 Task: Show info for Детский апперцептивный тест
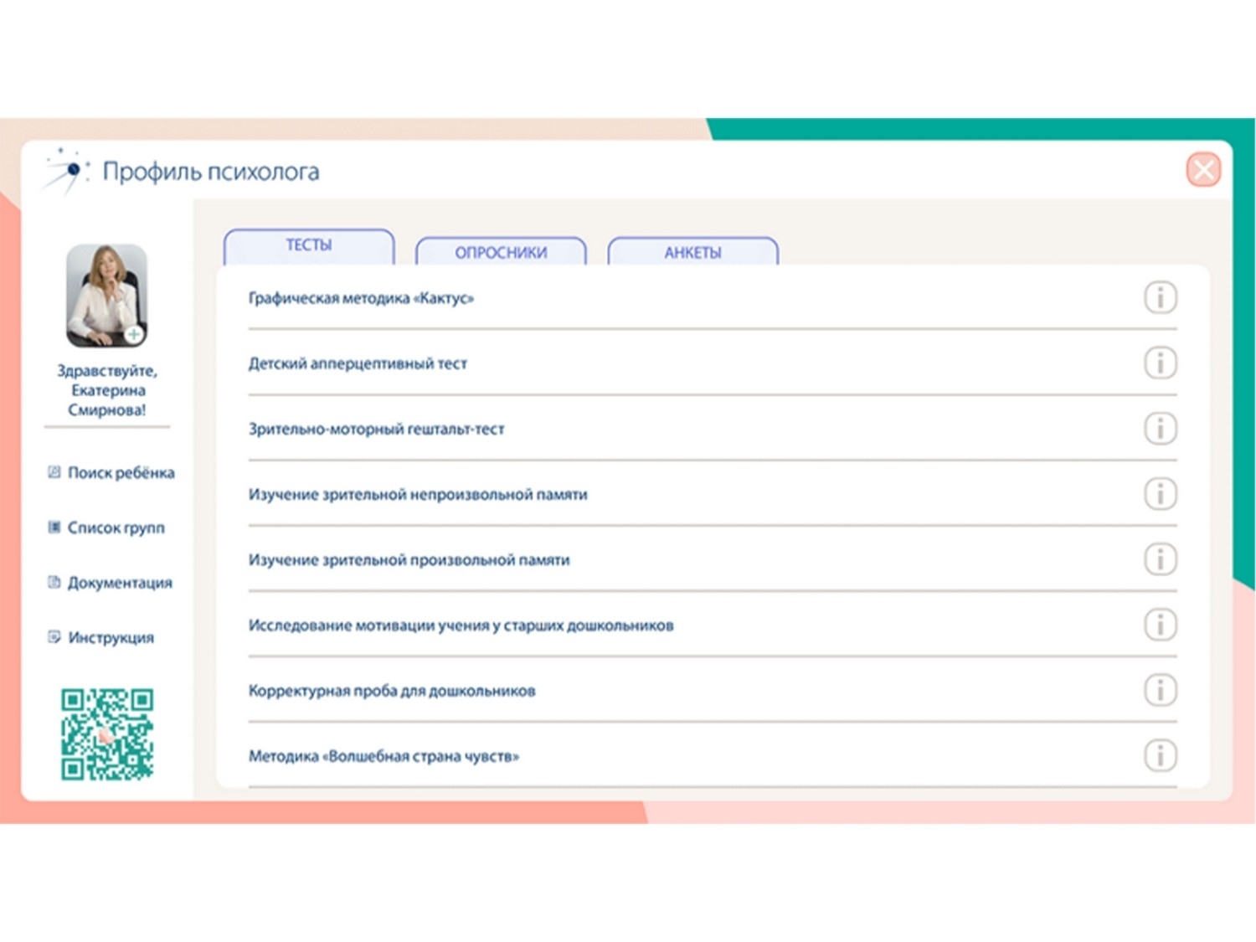pyautogui.click(x=1160, y=363)
